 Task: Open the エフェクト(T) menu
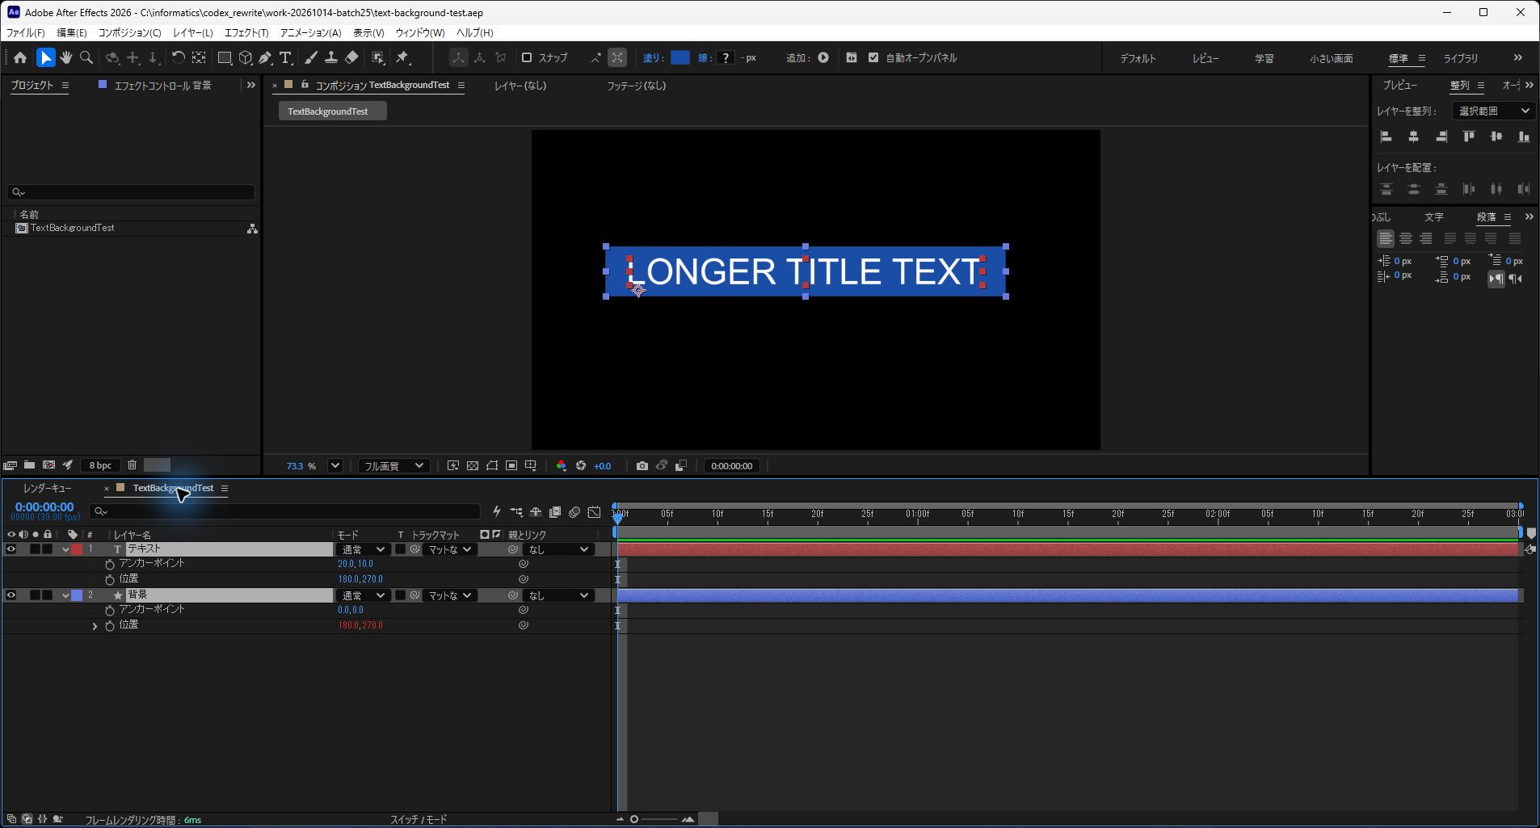(x=246, y=32)
